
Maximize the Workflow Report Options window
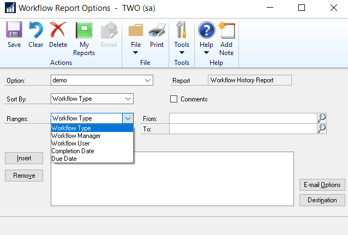click(x=302, y=8)
